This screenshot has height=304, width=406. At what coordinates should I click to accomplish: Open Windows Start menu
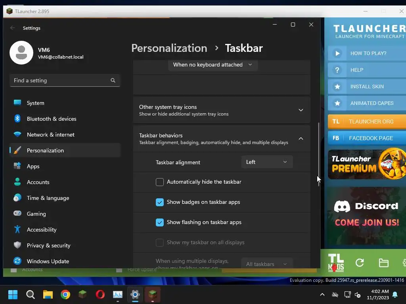13,294
